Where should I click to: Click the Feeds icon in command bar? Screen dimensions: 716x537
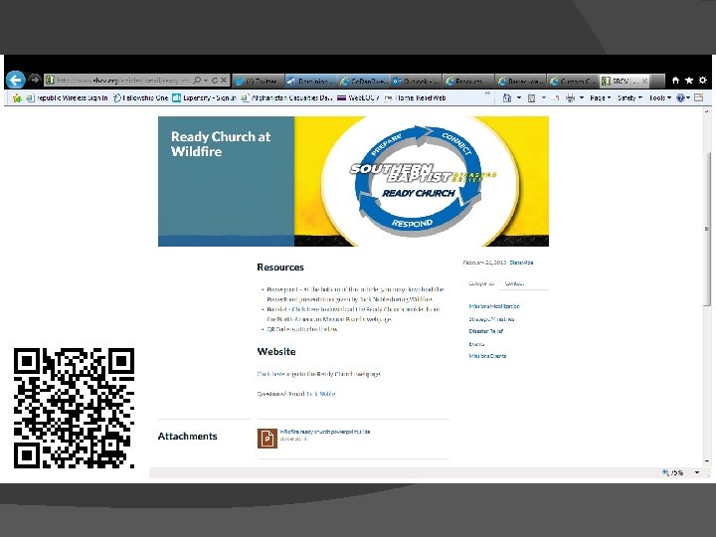[x=531, y=98]
